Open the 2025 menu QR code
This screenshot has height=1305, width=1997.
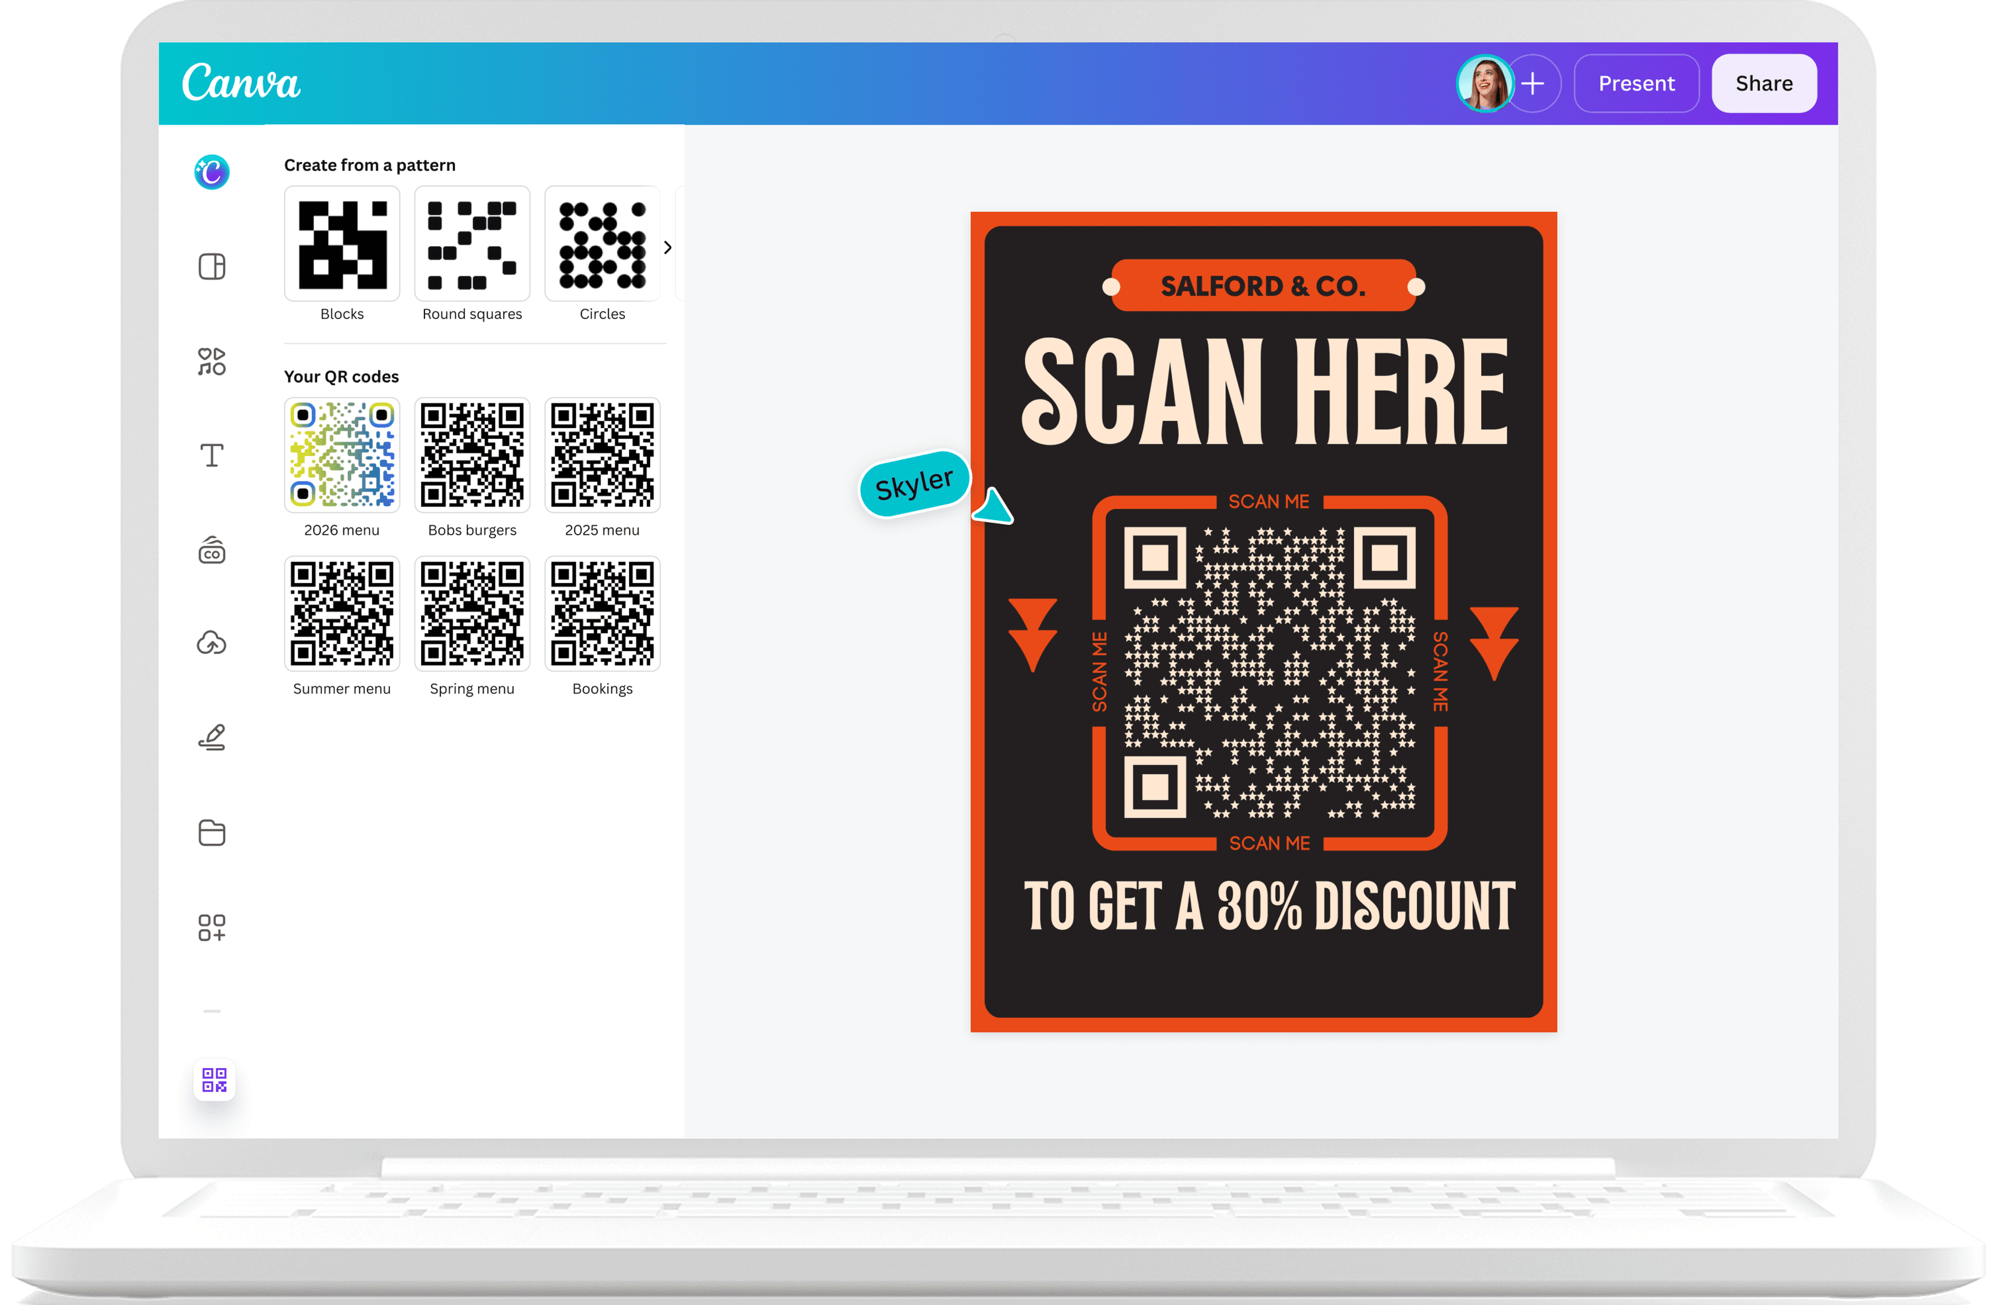point(602,455)
